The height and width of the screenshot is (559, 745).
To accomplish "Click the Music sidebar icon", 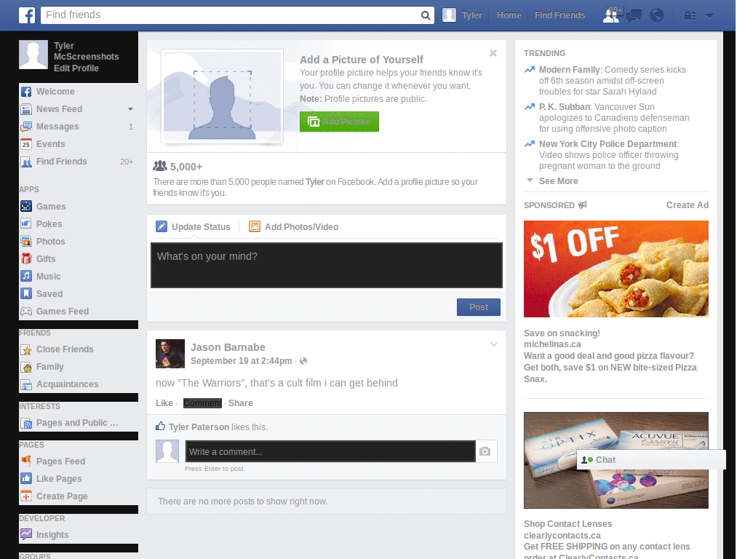I will [x=26, y=276].
